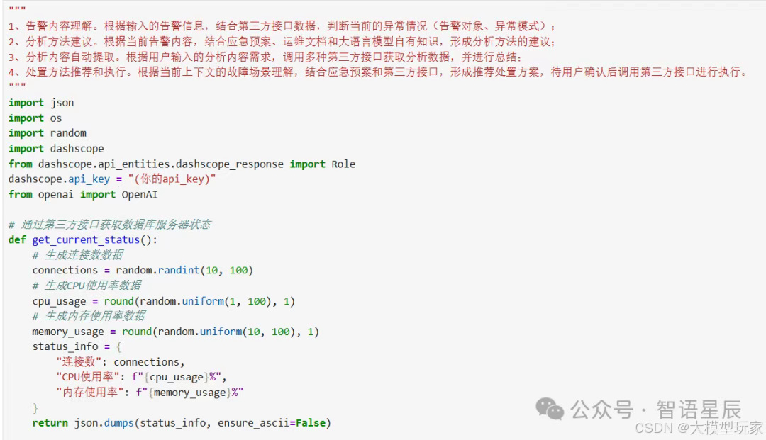Click the 'status_info = {' line
Image resolution: width=766 pixels, height=440 pixels.
click(77, 346)
